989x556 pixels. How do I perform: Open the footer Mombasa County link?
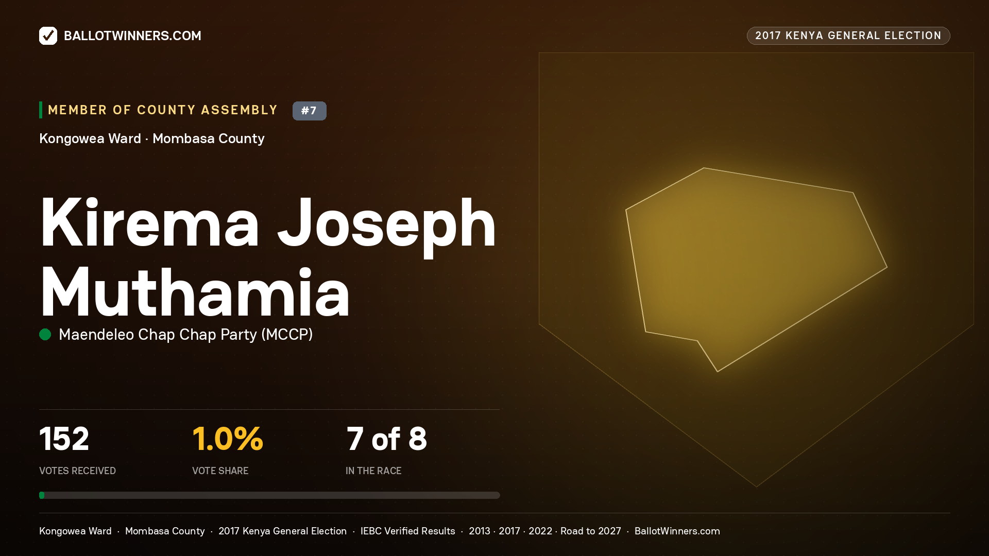pos(165,531)
